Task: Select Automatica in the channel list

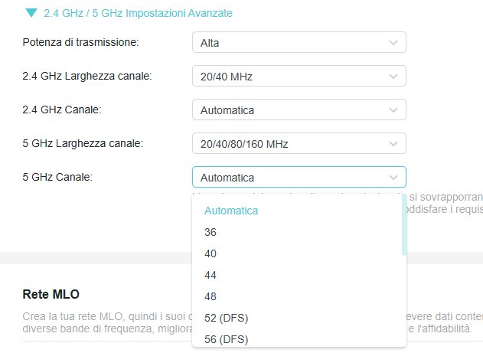Action: 231,211
